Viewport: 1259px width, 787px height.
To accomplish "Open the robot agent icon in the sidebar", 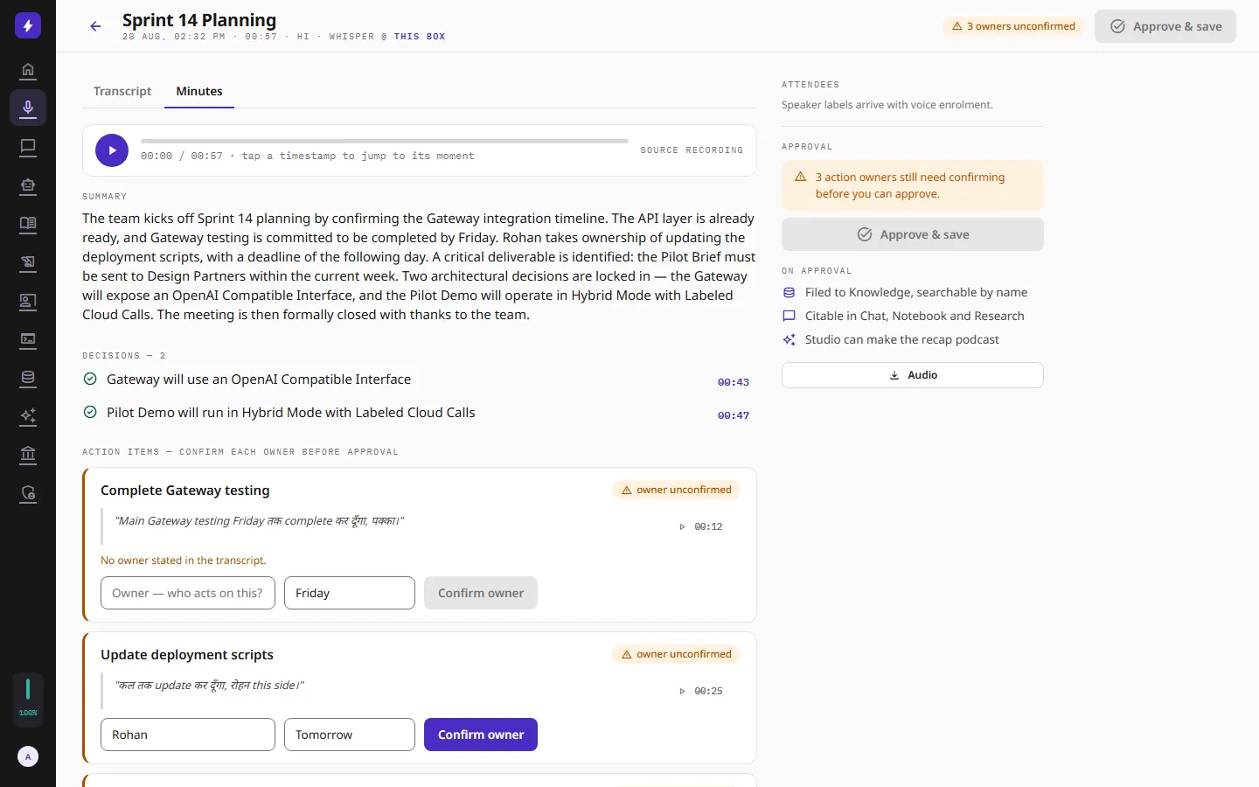I will pyautogui.click(x=28, y=185).
